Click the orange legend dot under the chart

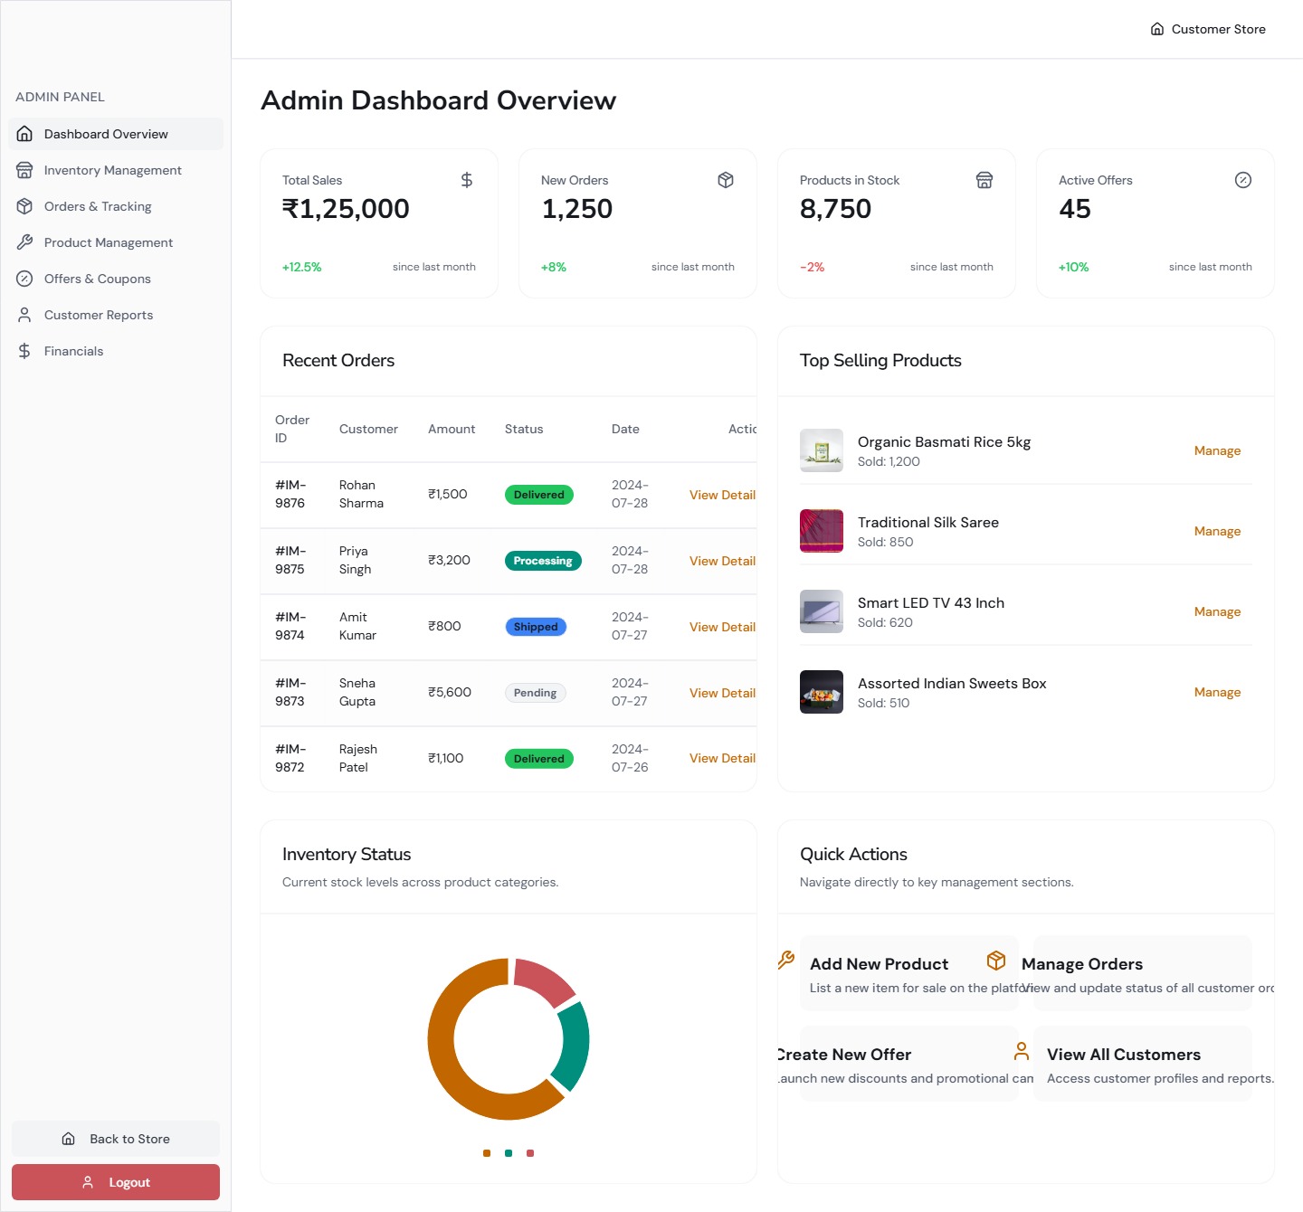[487, 1153]
